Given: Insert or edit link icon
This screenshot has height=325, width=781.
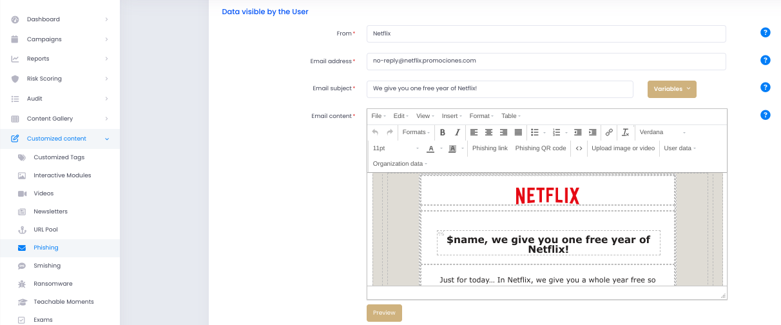Looking at the screenshot, I should pos(609,132).
